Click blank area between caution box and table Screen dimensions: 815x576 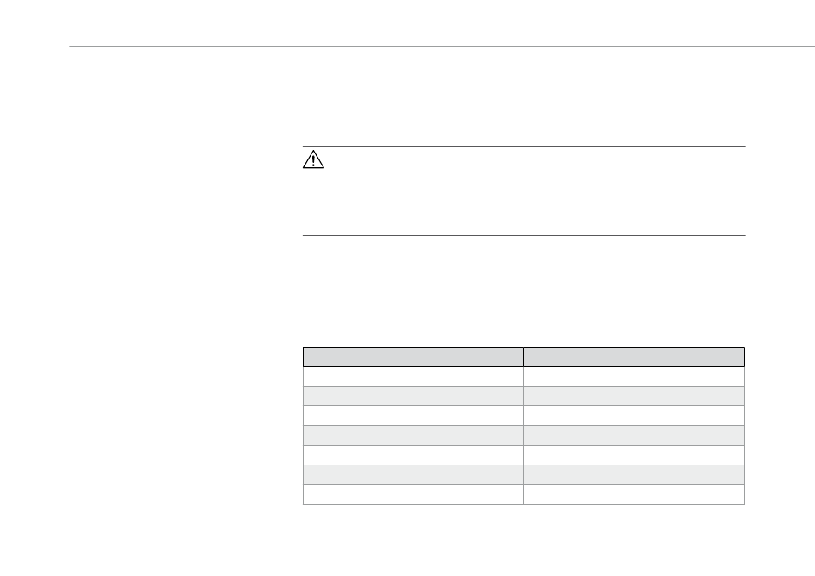[x=524, y=291]
